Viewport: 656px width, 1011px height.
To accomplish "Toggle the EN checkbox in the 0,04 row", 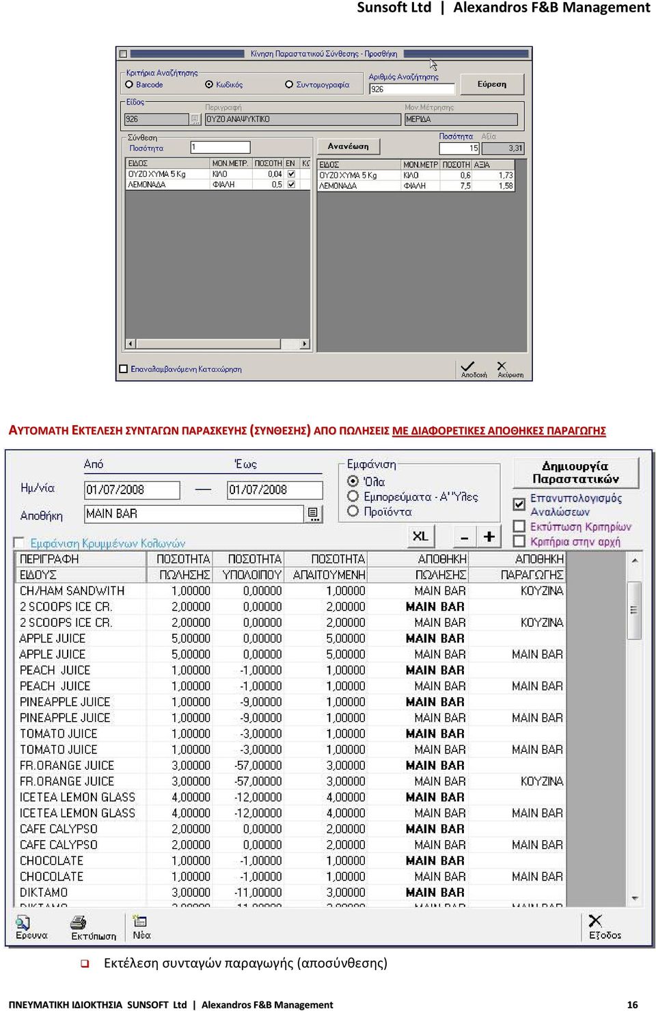I will (291, 174).
